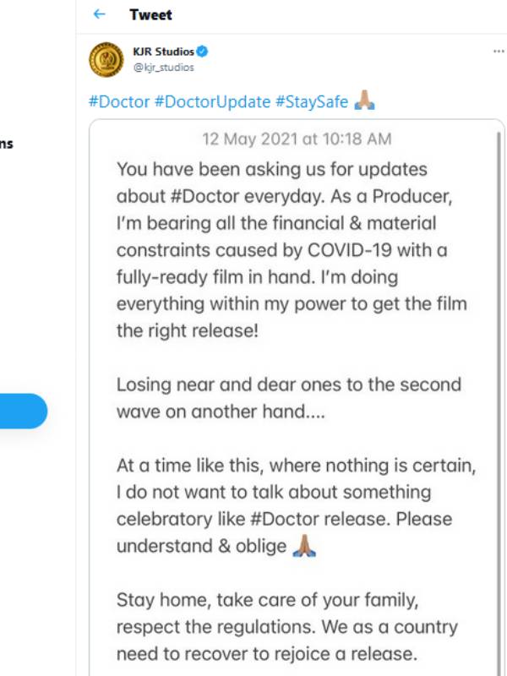Open the #Doctor hashtag in tweet text
The height and width of the screenshot is (676, 507).
point(119,102)
